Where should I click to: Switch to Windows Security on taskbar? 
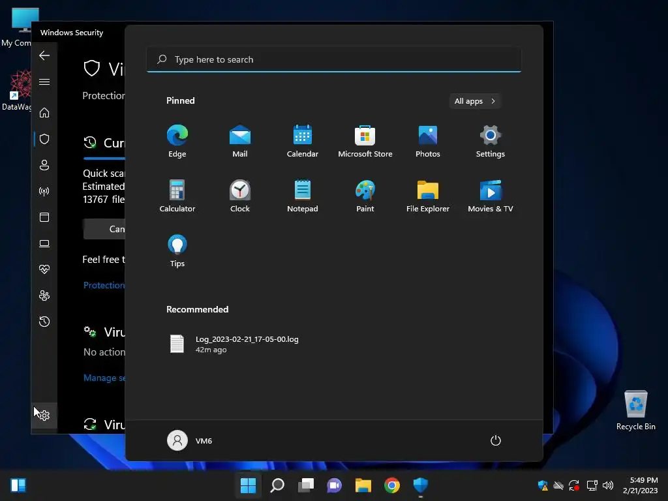click(421, 485)
